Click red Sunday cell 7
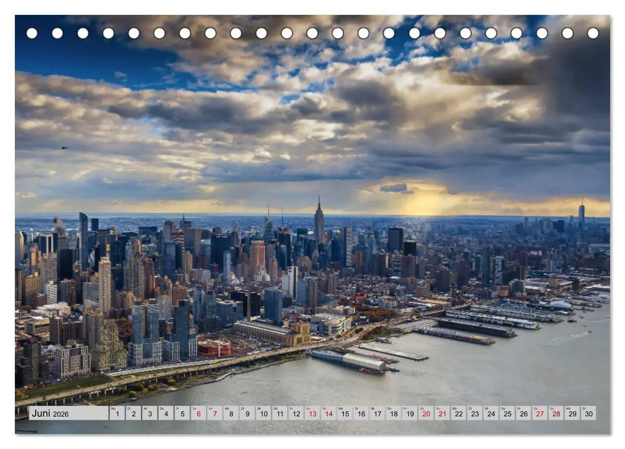Viewport: 625px width, 449px height. (x=215, y=413)
